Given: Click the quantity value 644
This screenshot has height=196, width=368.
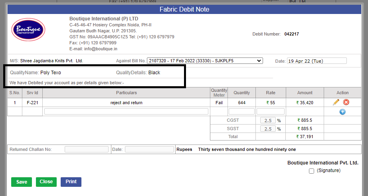Looking at the screenshot, I should click(x=242, y=103).
